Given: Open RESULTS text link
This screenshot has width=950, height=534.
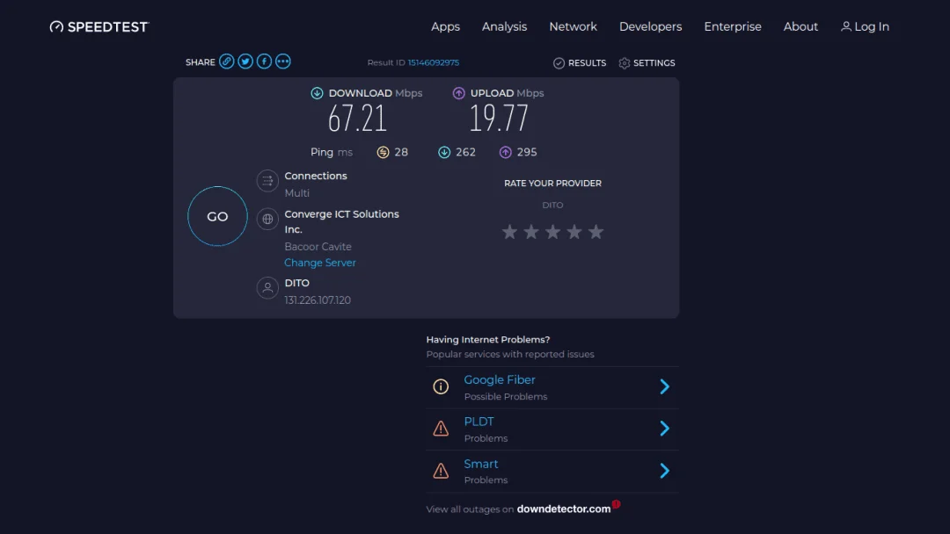Looking at the screenshot, I should 587,63.
